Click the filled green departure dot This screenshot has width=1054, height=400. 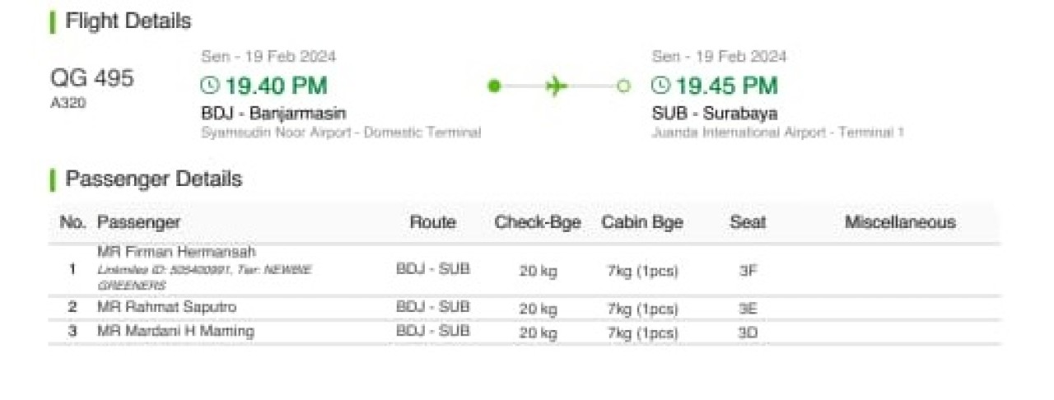pyautogui.click(x=494, y=86)
